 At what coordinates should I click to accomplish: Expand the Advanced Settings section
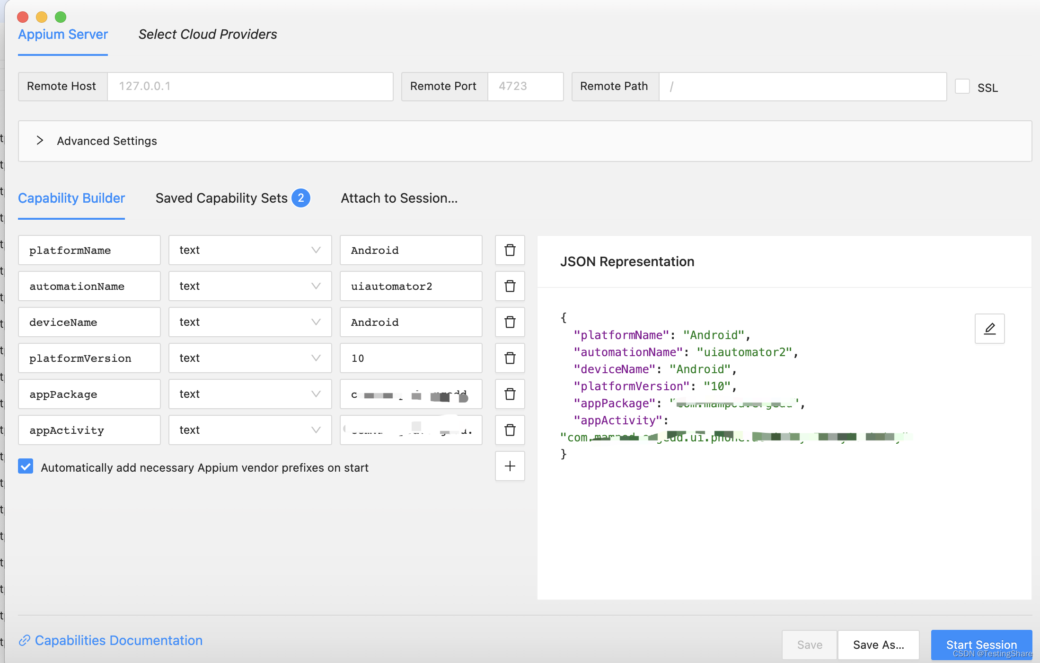pyautogui.click(x=39, y=141)
